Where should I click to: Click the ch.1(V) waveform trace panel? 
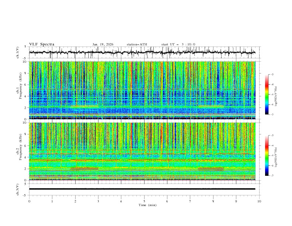click(x=144, y=52)
